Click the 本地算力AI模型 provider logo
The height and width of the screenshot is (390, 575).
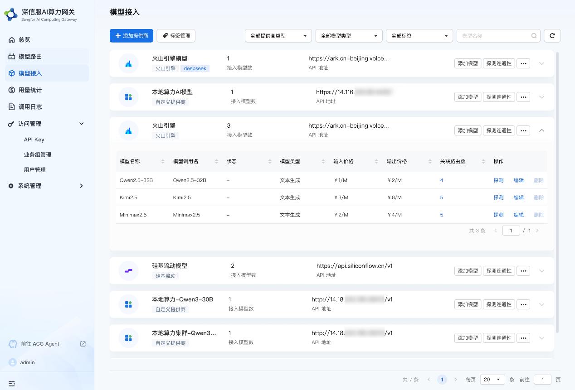click(128, 97)
